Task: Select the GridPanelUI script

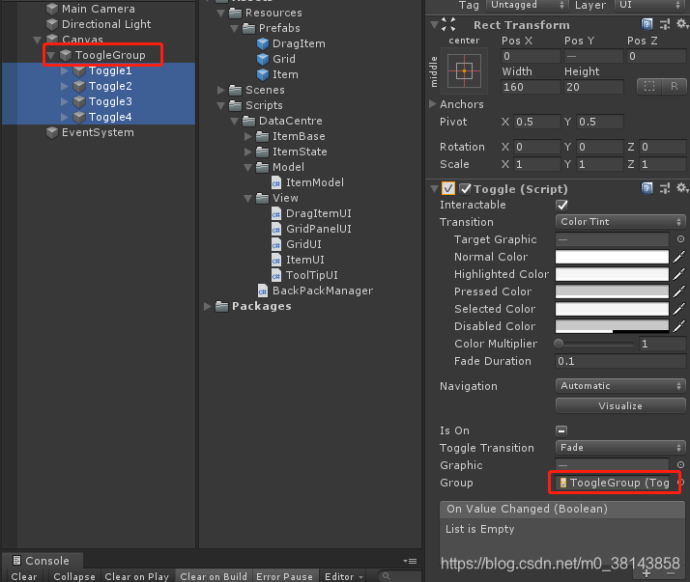Action: (311, 229)
